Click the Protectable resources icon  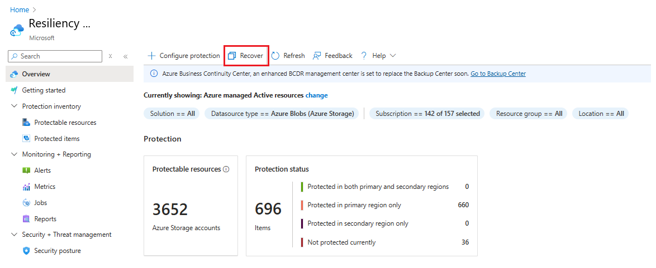point(26,123)
